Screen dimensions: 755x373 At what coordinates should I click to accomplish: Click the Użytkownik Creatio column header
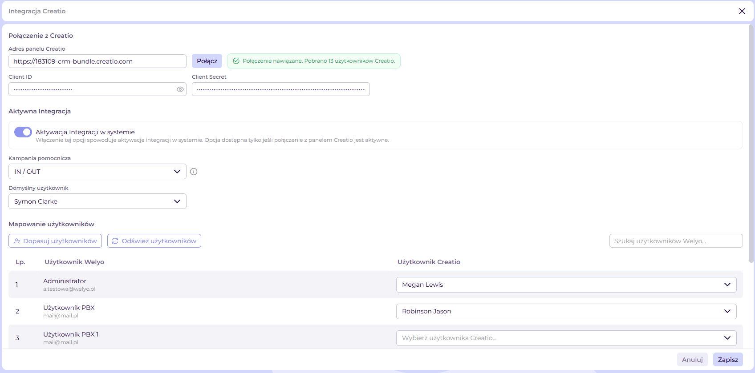click(429, 262)
